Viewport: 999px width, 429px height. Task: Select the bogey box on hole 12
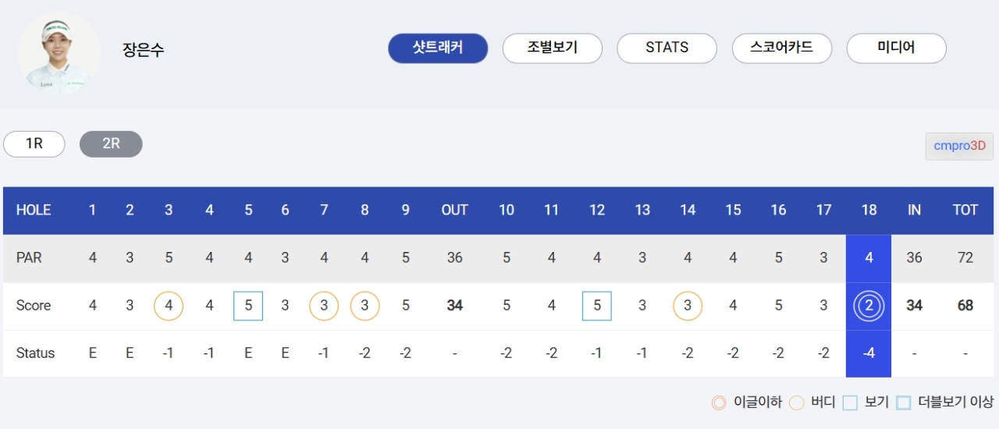coord(597,306)
